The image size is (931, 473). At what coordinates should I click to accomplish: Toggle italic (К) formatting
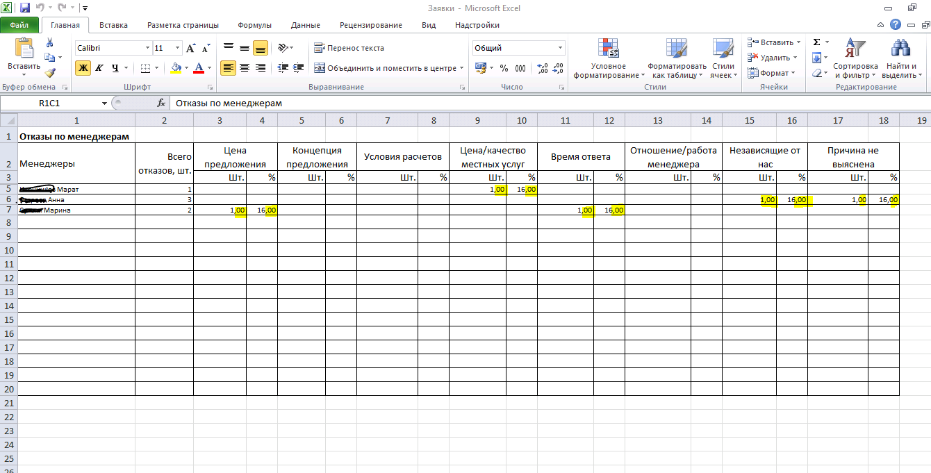(99, 68)
